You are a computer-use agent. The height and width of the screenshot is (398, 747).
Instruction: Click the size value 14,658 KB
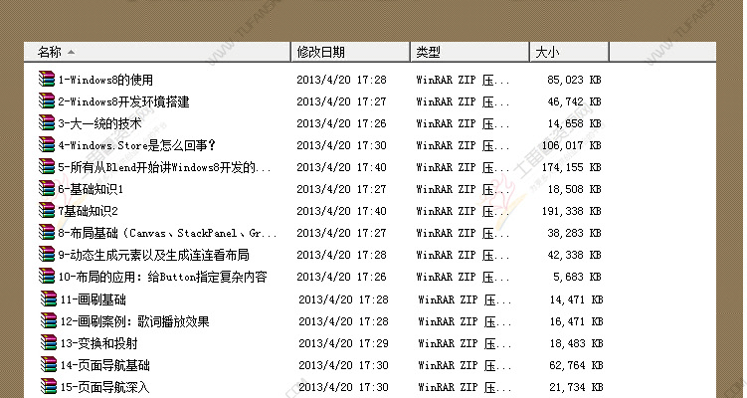(x=574, y=123)
